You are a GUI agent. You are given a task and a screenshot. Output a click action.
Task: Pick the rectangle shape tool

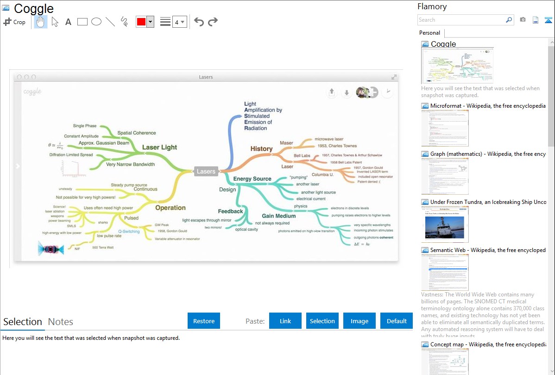(x=82, y=22)
